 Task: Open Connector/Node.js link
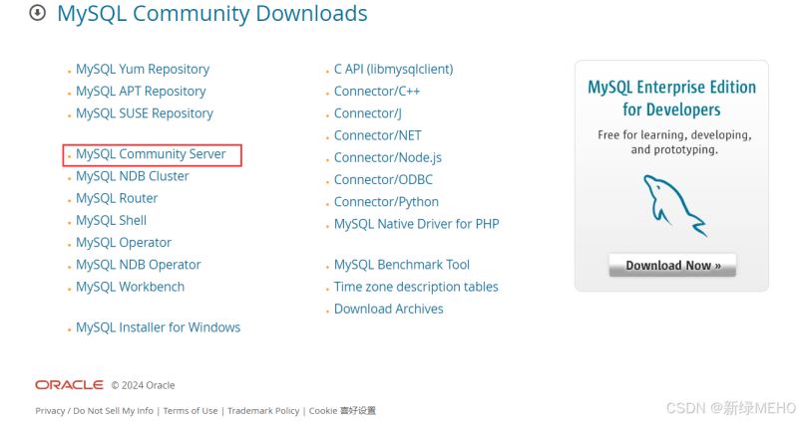pos(388,157)
